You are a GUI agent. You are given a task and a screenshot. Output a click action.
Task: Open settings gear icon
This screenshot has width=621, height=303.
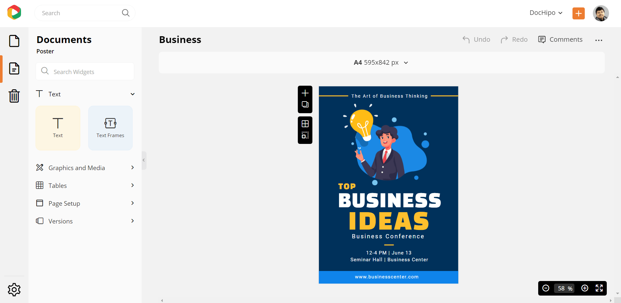coord(14,289)
